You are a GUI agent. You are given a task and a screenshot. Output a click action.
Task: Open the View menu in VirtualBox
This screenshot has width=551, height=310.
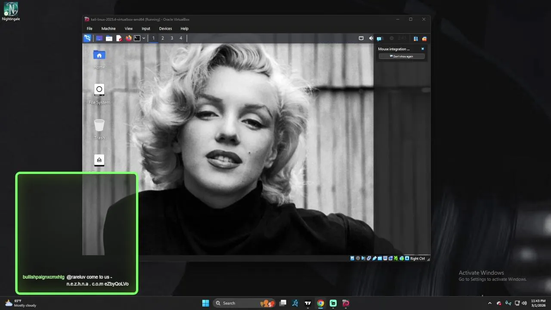coord(129,28)
